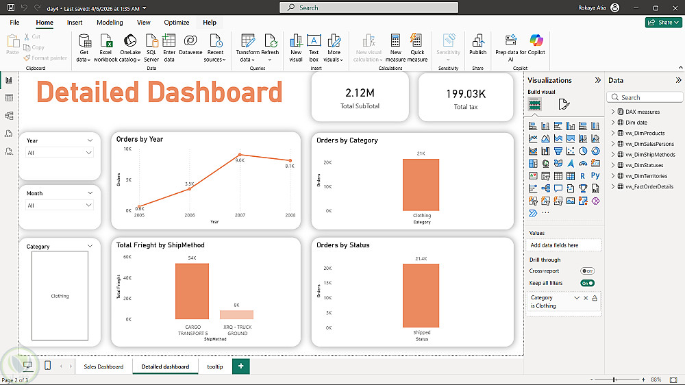Click the Save icon in title bar
The height and width of the screenshot is (385, 685).
(11, 8)
